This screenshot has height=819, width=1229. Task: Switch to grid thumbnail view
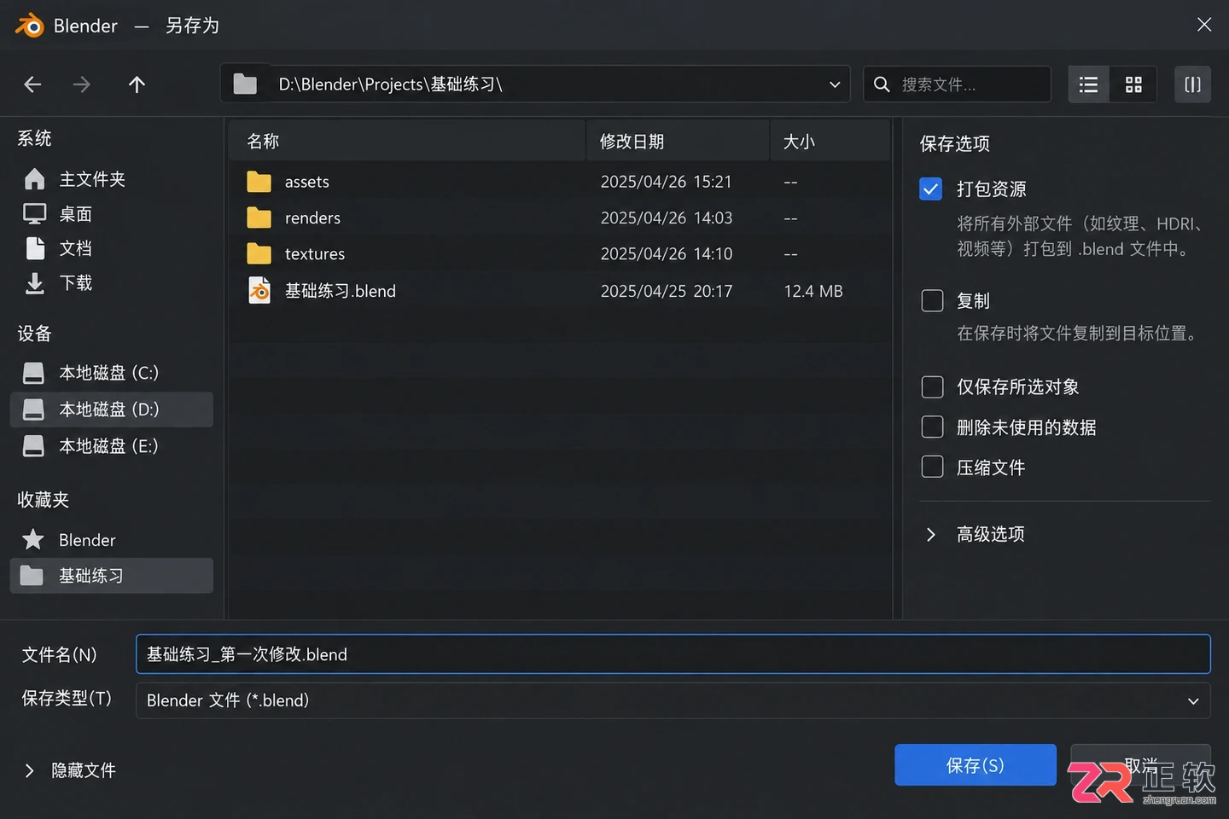1133,84
